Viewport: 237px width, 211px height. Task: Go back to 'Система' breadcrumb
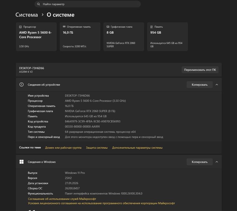pos(27,15)
